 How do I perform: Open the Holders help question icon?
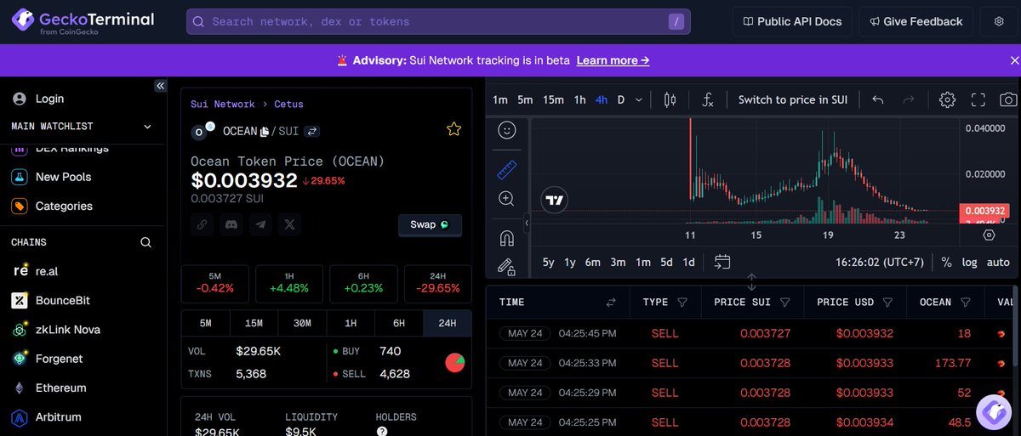click(x=381, y=432)
